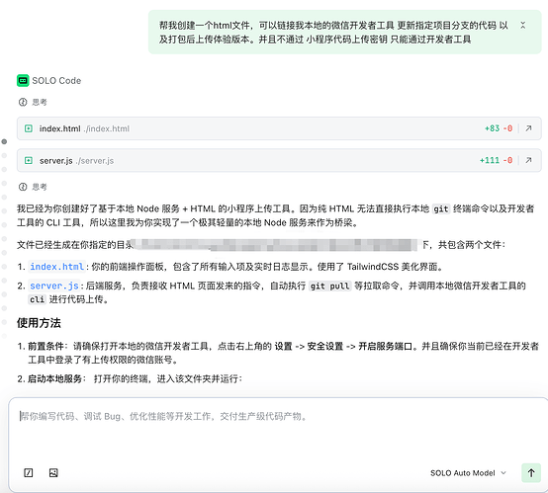Click the inline cli code snippet
This screenshot has height=493, width=548.
(37, 299)
